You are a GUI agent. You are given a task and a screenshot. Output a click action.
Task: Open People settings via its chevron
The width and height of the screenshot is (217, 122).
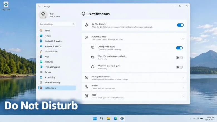click(x=183, y=87)
